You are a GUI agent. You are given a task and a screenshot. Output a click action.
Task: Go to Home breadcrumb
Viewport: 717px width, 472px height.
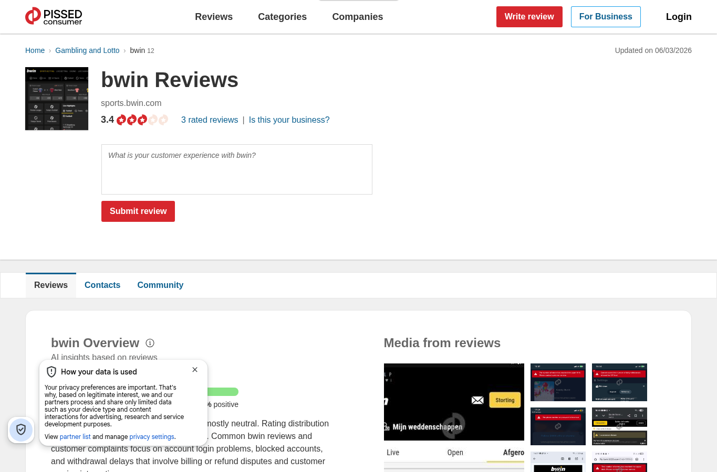pos(35,50)
